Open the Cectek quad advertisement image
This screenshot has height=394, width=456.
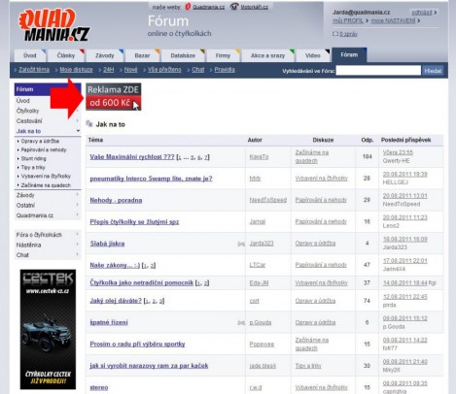click(x=48, y=329)
